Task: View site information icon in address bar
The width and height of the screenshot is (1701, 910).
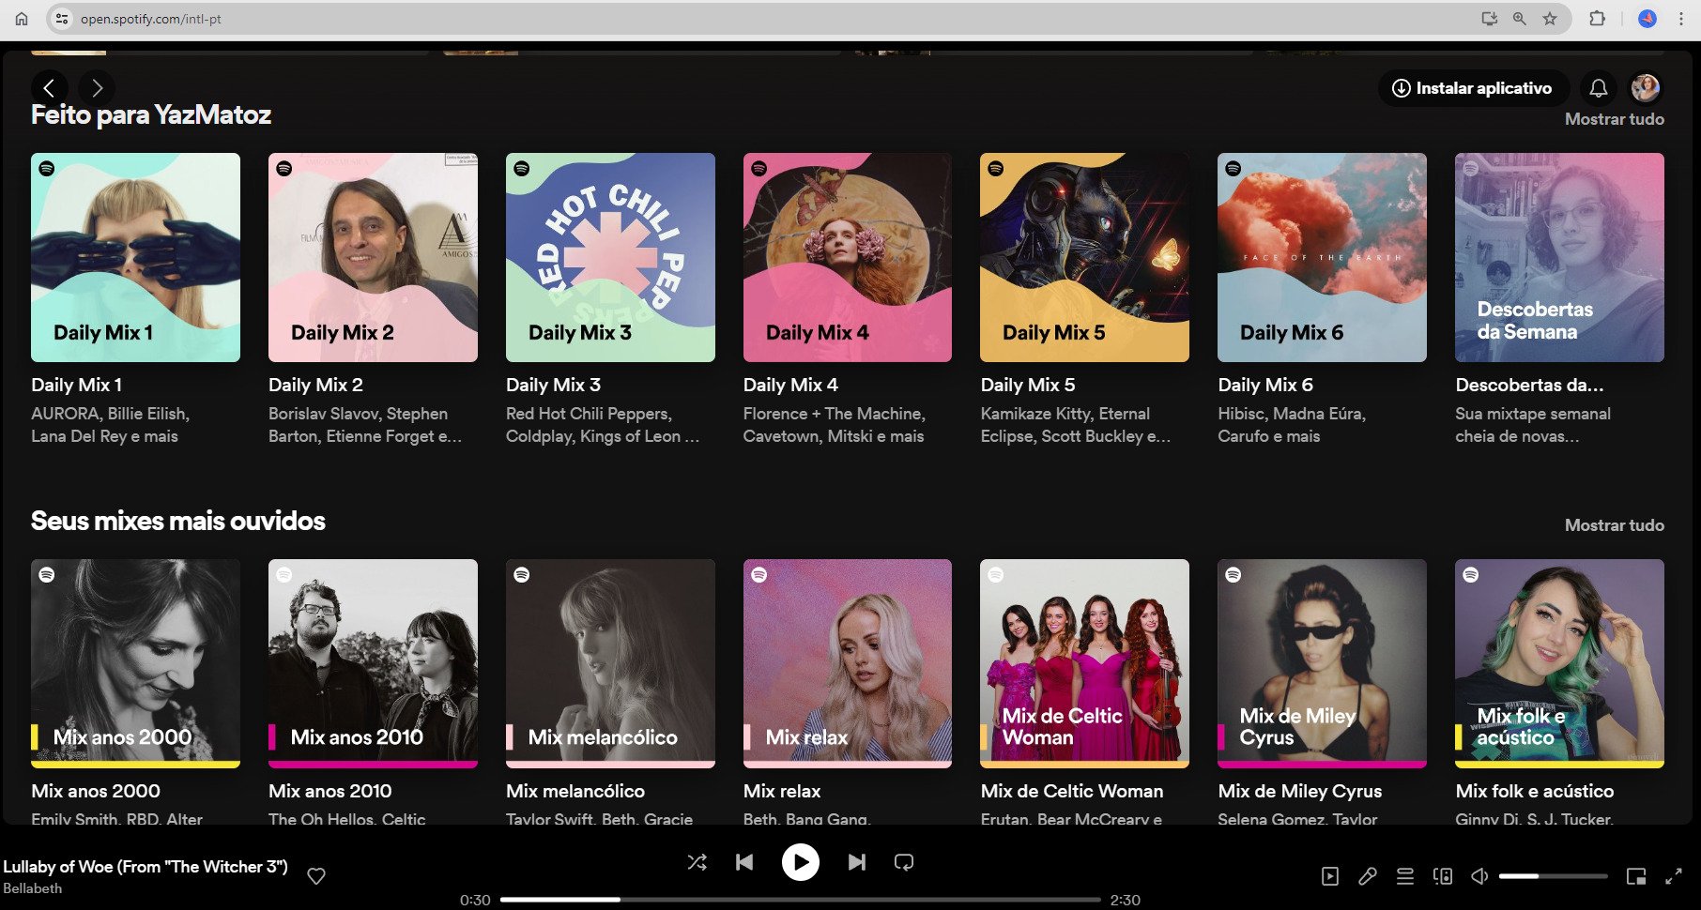Action: [x=62, y=19]
